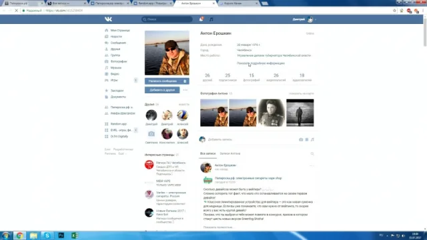Click browser stop loading X button

pyautogui.click(x=16, y=11)
